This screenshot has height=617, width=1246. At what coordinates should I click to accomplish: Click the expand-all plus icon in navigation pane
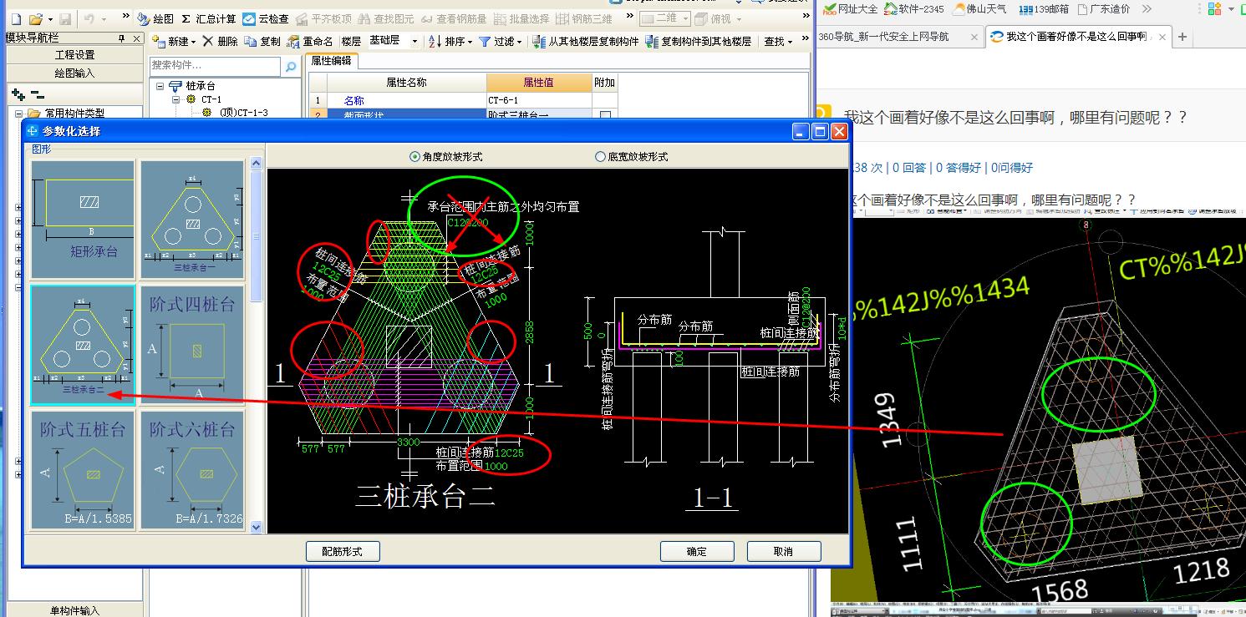coord(18,95)
